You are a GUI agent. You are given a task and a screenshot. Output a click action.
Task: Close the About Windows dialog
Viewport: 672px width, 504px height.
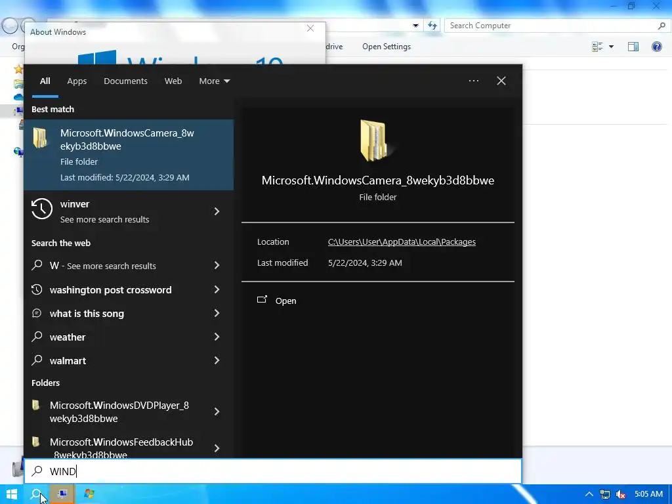tap(310, 28)
